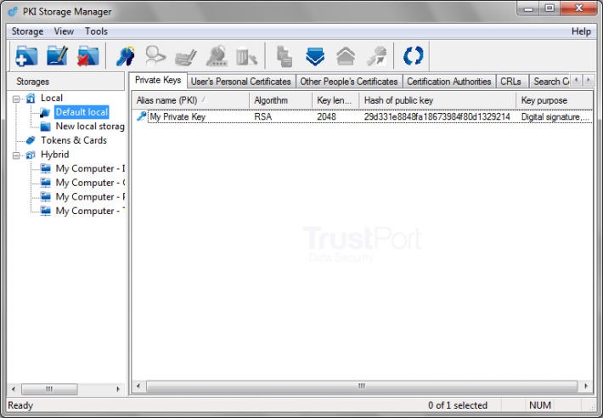Click the blue keys generate icon
Viewport: 603px width, 418px height.
point(126,56)
